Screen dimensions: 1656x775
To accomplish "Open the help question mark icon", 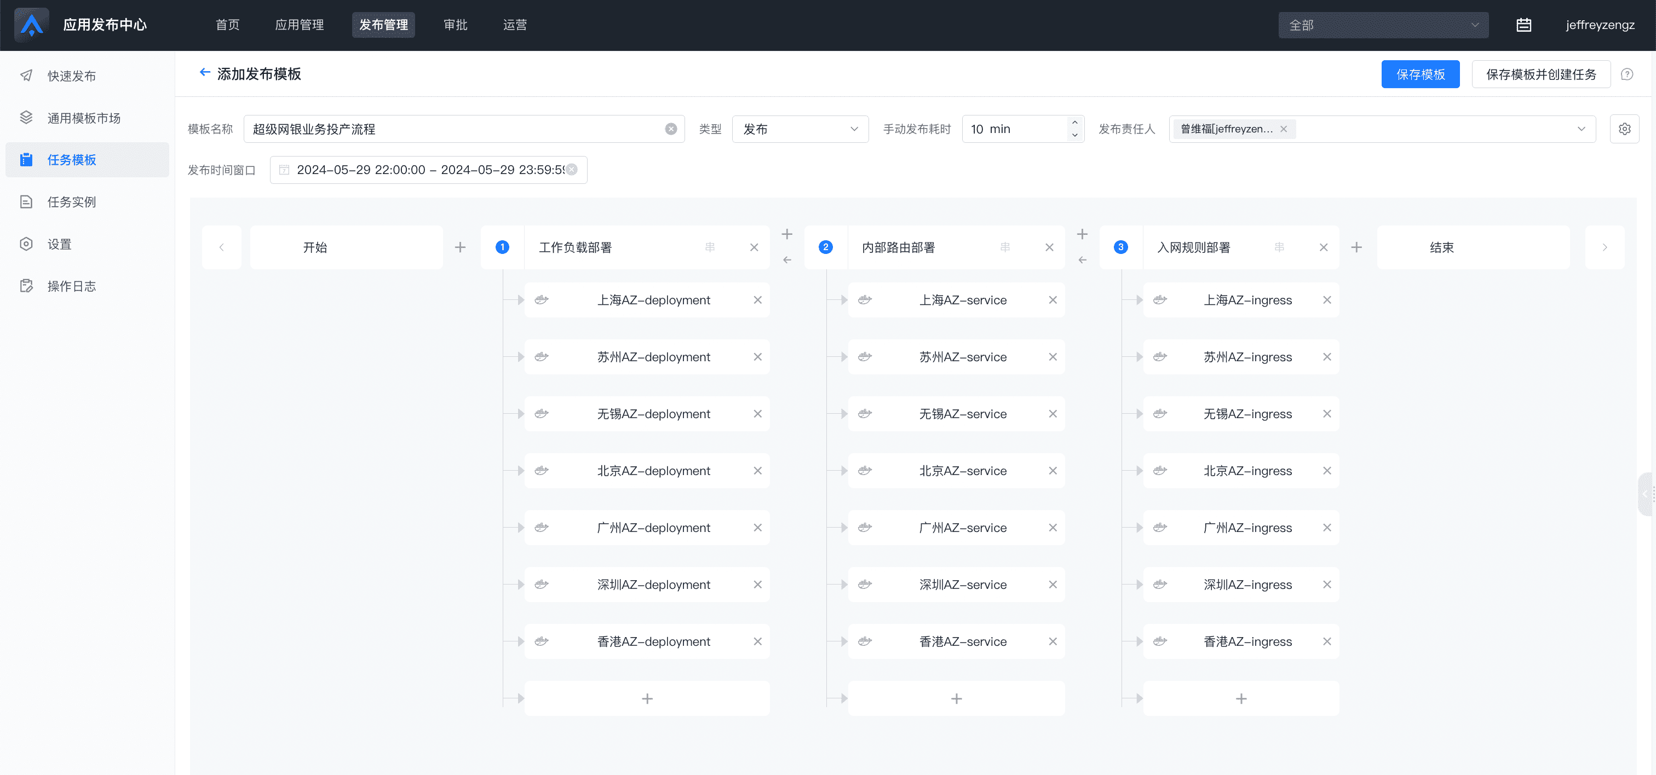I will tap(1626, 74).
